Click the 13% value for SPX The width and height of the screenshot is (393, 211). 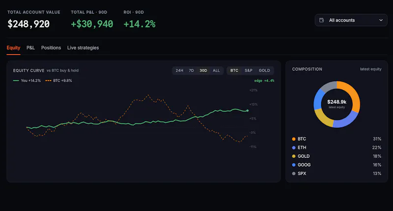pos(377,174)
